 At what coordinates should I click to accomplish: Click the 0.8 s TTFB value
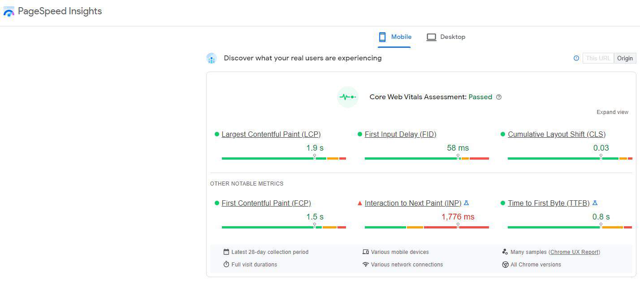(601, 217)
